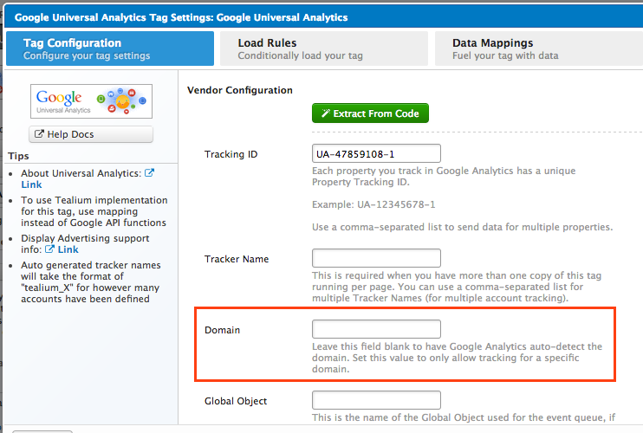This screenshot has height=433, width=643.
Task: Select the Tag Configuration tab
Action: (109, 48)
